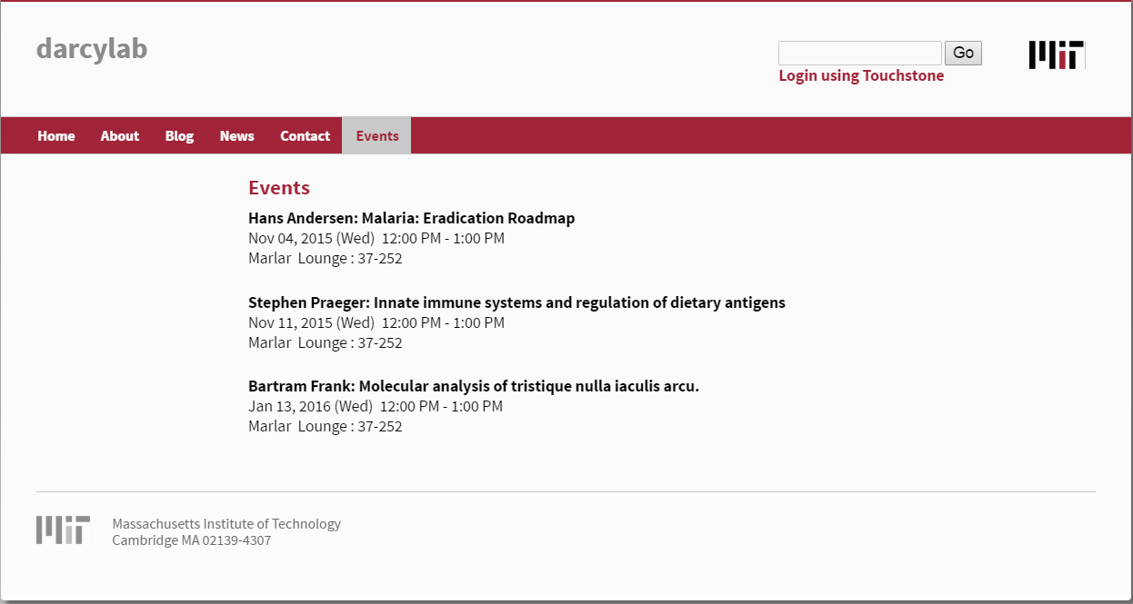Open the Contact page
The image size is (1133, 604).
coord(305,136)
